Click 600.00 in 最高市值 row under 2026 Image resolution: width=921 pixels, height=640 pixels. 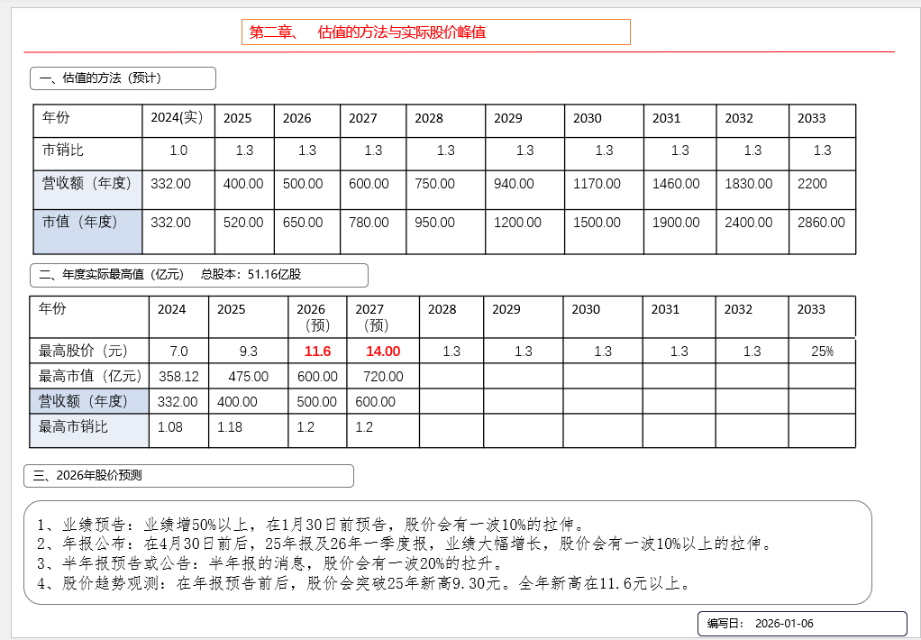pyautogui.click(x=318, y=377)
